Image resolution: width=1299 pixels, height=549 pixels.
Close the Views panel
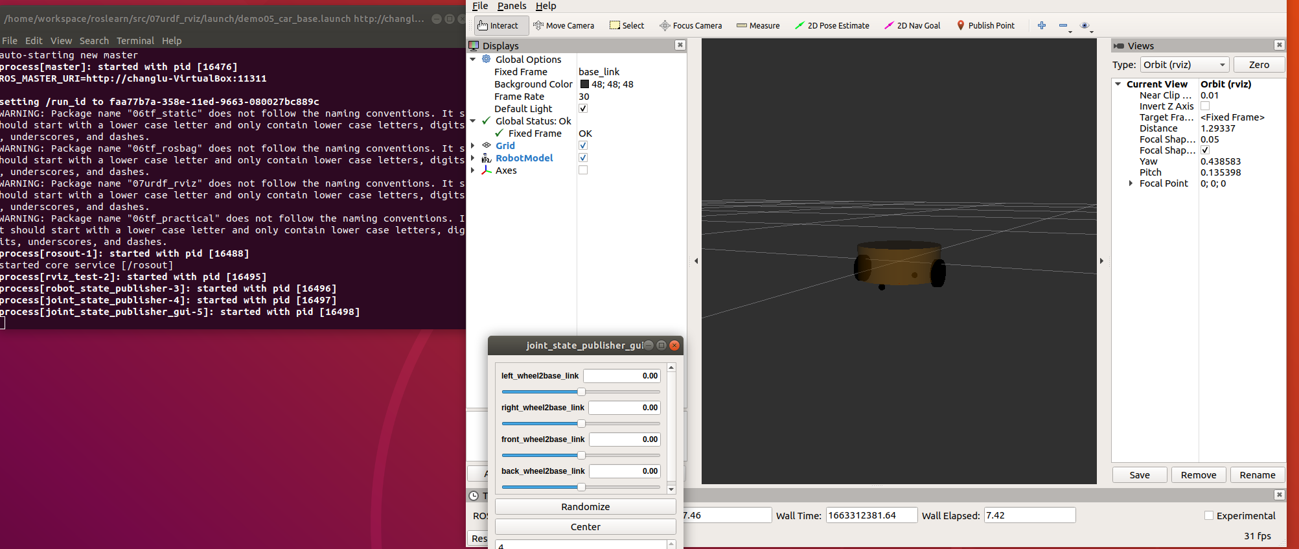tap(1279, 45)
